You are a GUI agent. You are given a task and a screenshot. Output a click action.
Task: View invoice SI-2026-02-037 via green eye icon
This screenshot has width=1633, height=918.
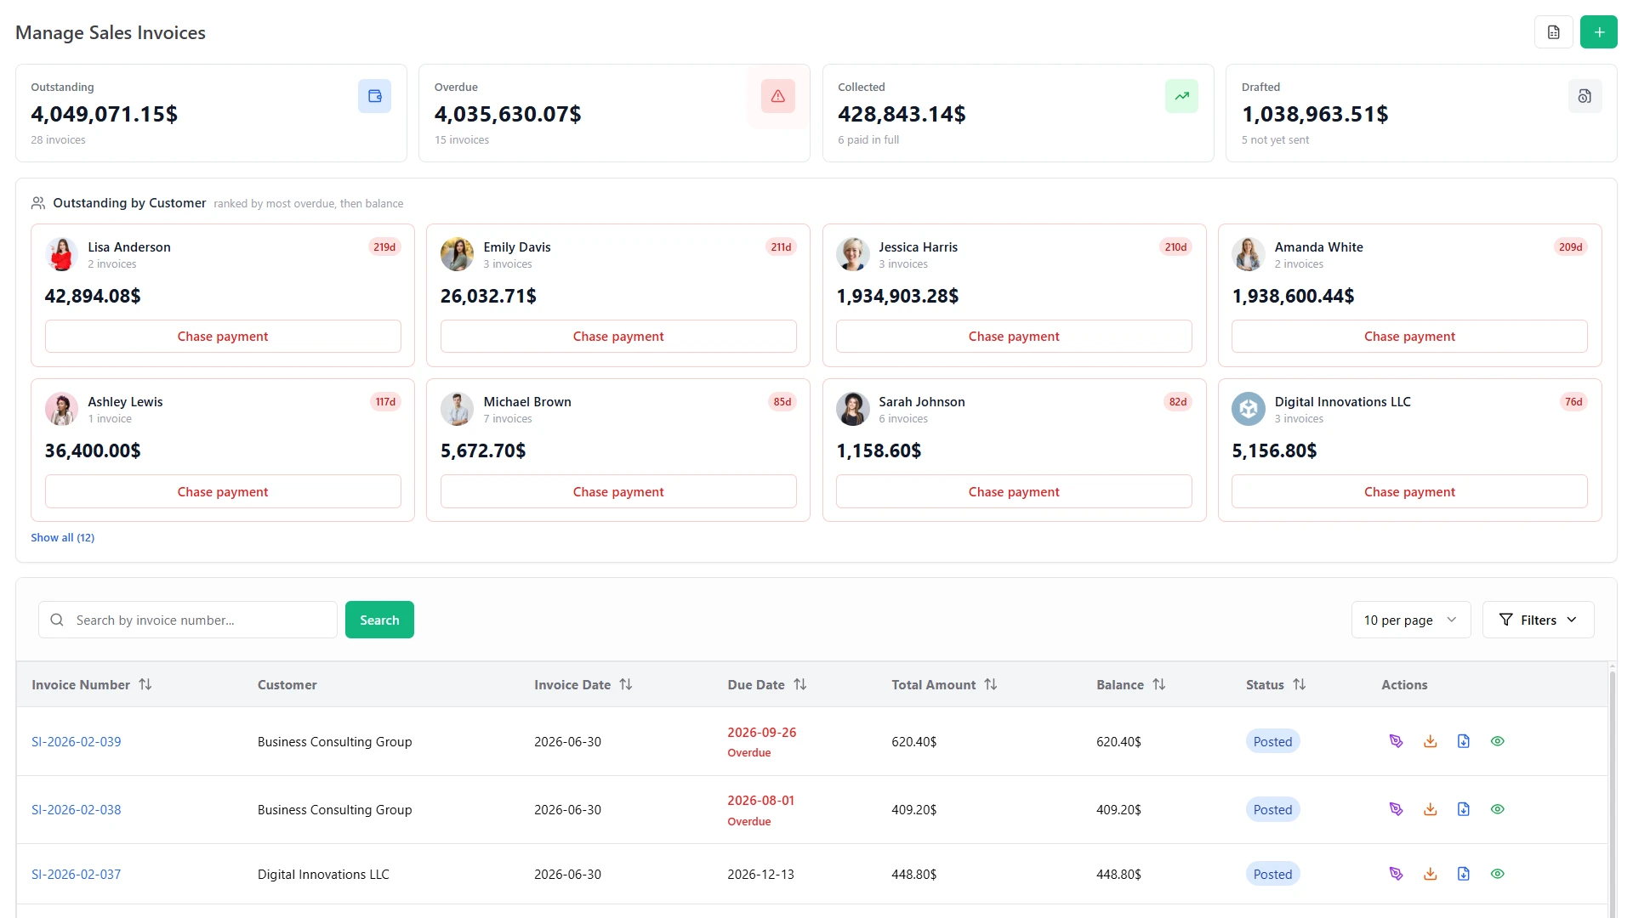[x=1497, y=874]
